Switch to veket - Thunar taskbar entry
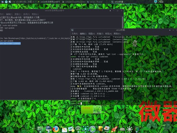 point(95,2)
